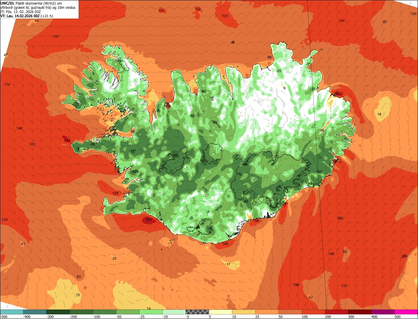Click the '262' value on the east coast
Screen dimensions: 418x319
tap(337, 94)
